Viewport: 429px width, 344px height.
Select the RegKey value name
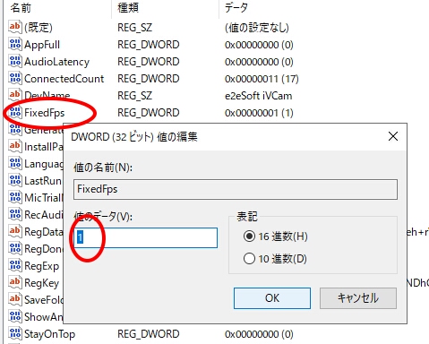42,283
